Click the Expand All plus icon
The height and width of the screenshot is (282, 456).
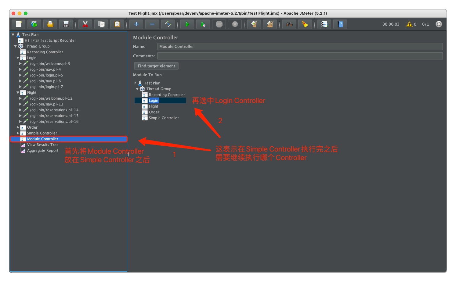click(136, 24)
